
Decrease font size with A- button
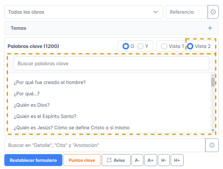[137, 160]
